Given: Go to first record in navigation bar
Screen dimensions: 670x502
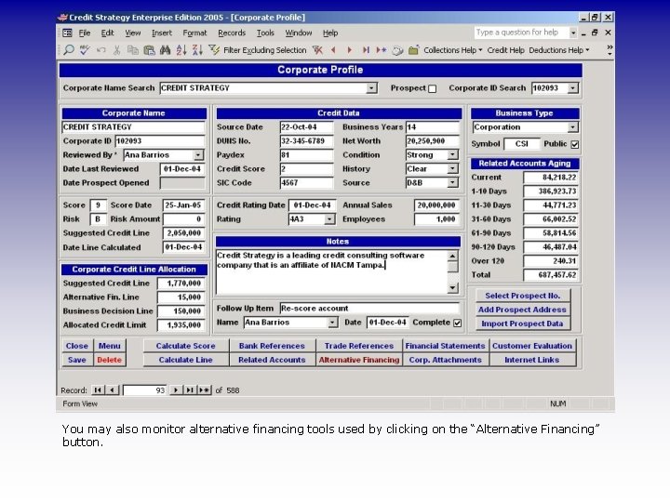Looking at the screenshot, I should (98, 390).
